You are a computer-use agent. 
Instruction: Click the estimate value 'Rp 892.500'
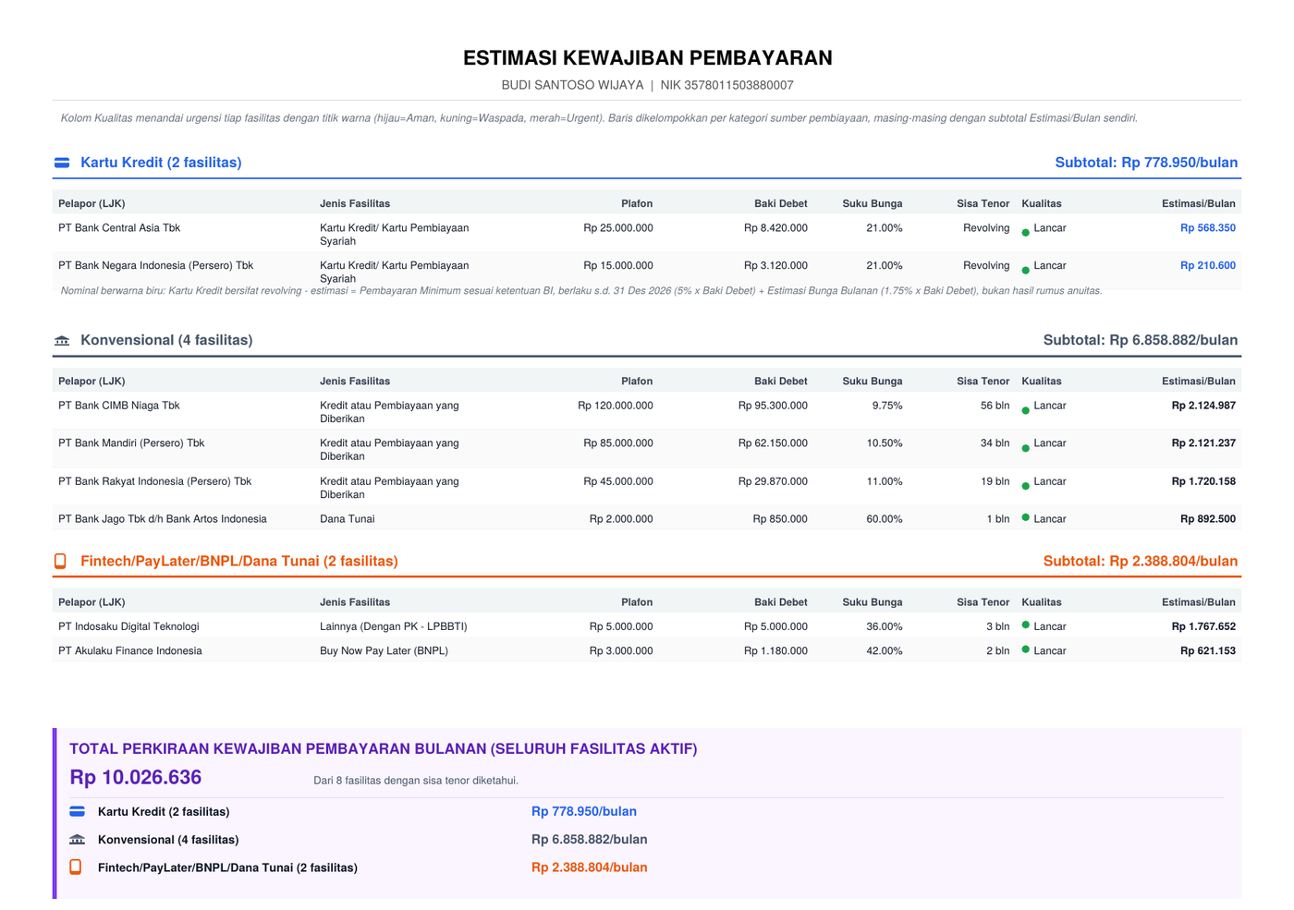coord(1208,519)
